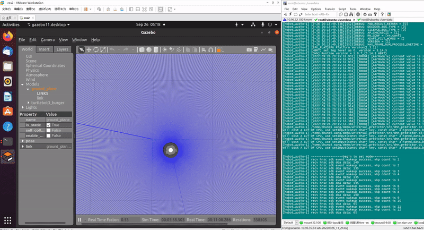Open the Default session dropdown in SecureCRT

(x=297, y=223)
